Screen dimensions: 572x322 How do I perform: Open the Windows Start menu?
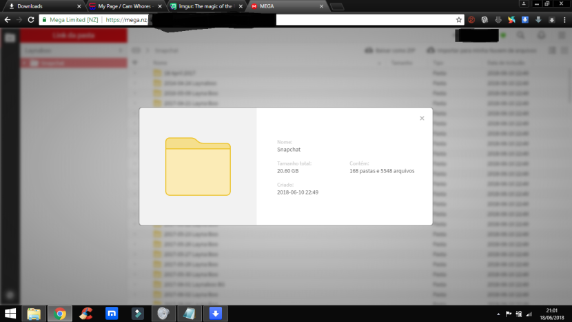coord(10,314)
